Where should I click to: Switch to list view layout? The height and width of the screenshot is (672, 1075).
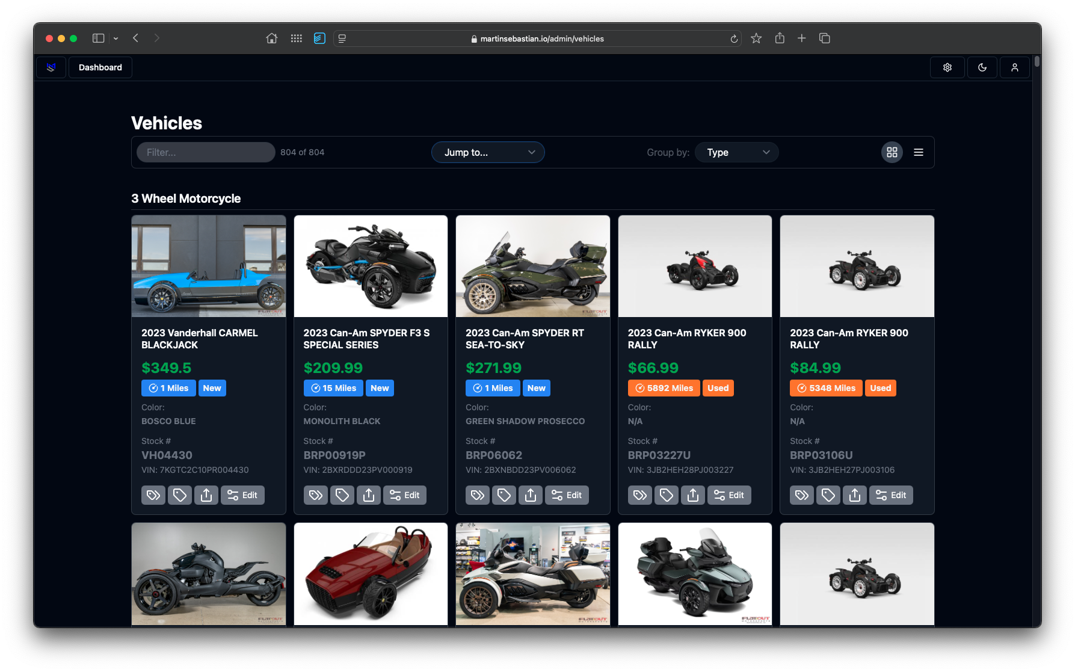919,152
